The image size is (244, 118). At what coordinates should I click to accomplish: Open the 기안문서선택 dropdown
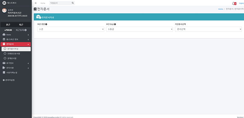point(208,29)
